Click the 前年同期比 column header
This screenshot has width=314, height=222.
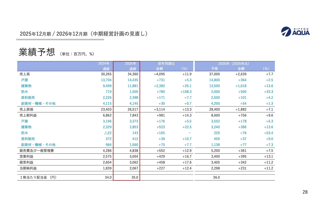coord(166,64)
